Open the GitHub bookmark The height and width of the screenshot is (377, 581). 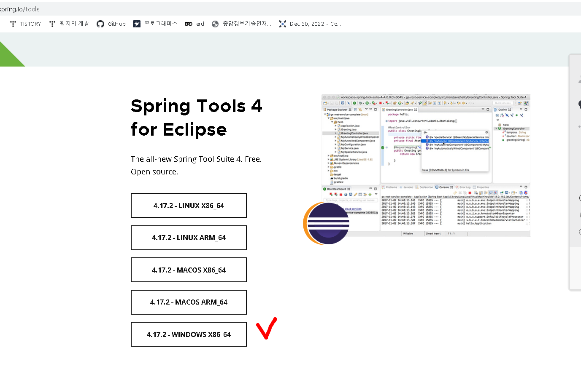tap(111, 24)
